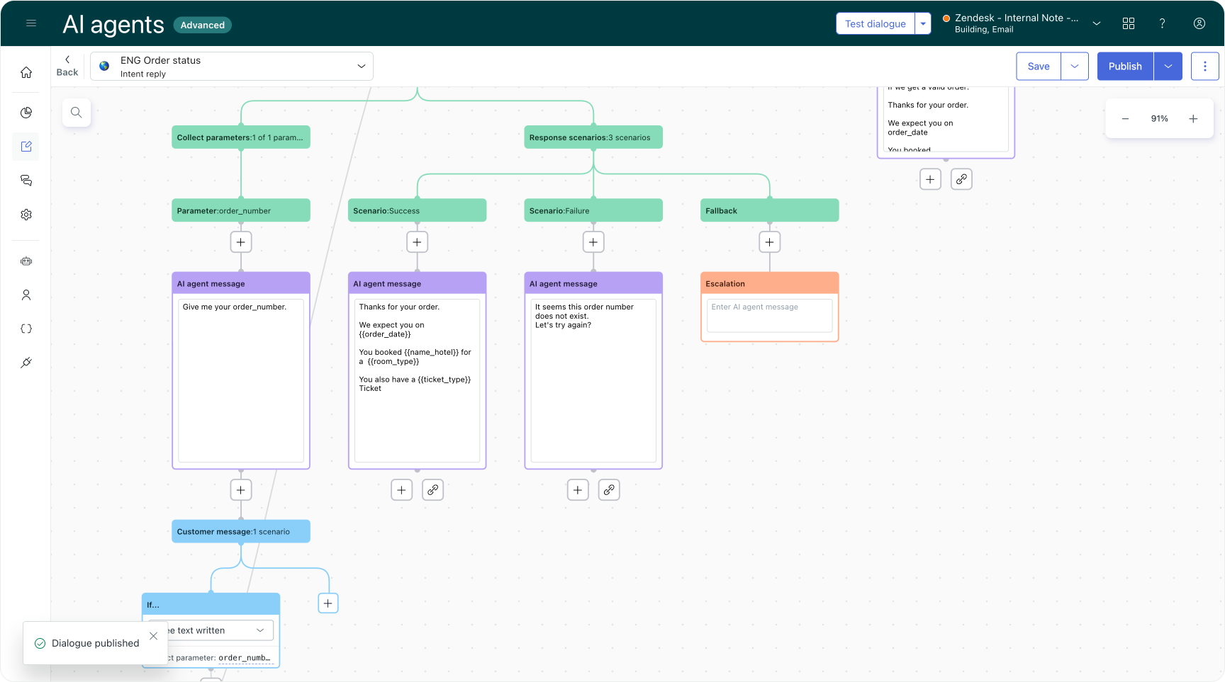Open the account avatar menu
This screenshot has height=682, width=1225.
point(1199,23)
